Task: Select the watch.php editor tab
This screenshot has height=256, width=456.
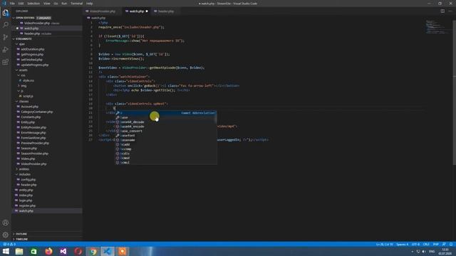Action: (x=136, y=11)
